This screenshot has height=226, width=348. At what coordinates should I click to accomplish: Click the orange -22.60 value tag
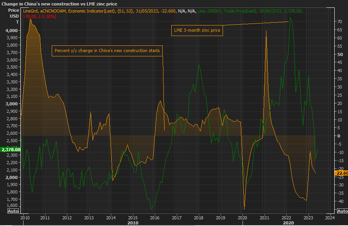point(341,173)
